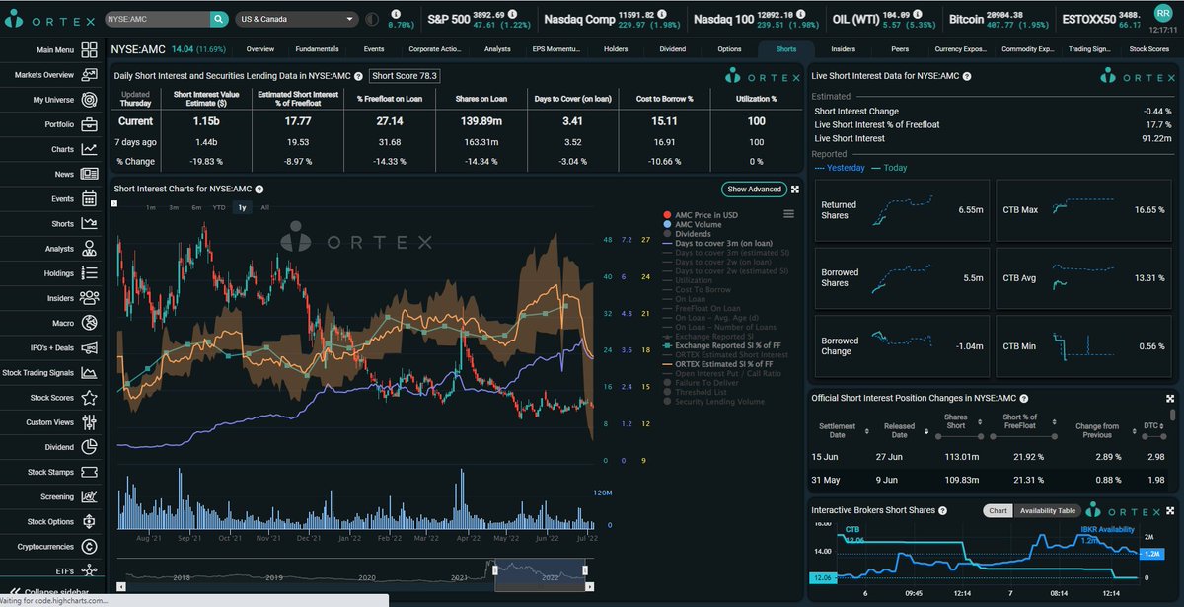Open the Options tab

click(x=729, y=48)
